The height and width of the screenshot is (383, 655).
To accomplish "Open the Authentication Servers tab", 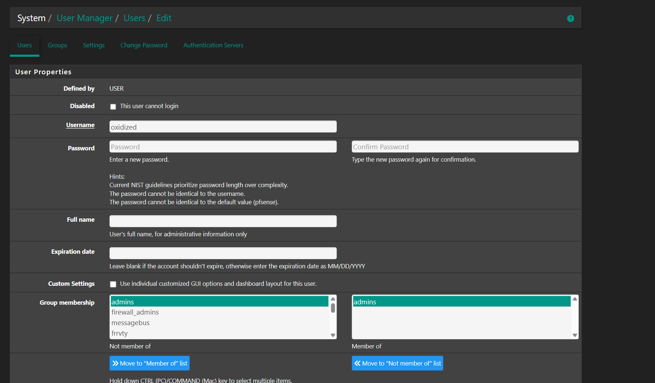I will tap(213, 45).
